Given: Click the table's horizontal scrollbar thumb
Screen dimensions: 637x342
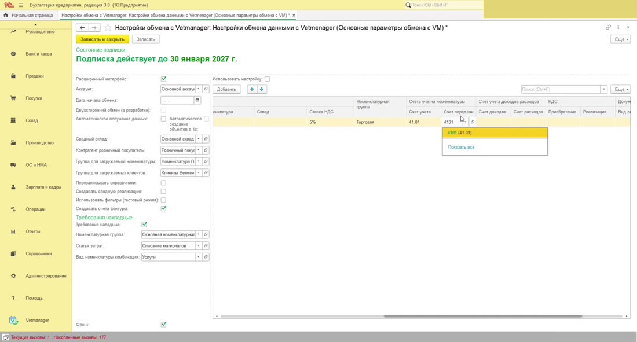Looking at the screenshot, I should click(482, 316).
